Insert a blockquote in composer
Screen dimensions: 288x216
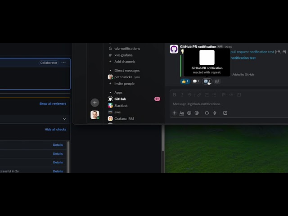(224, 95)
